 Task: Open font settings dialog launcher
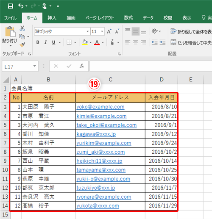119,54
